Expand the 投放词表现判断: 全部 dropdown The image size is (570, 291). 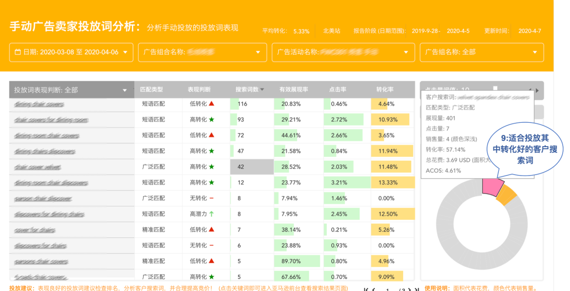point(72,90)
